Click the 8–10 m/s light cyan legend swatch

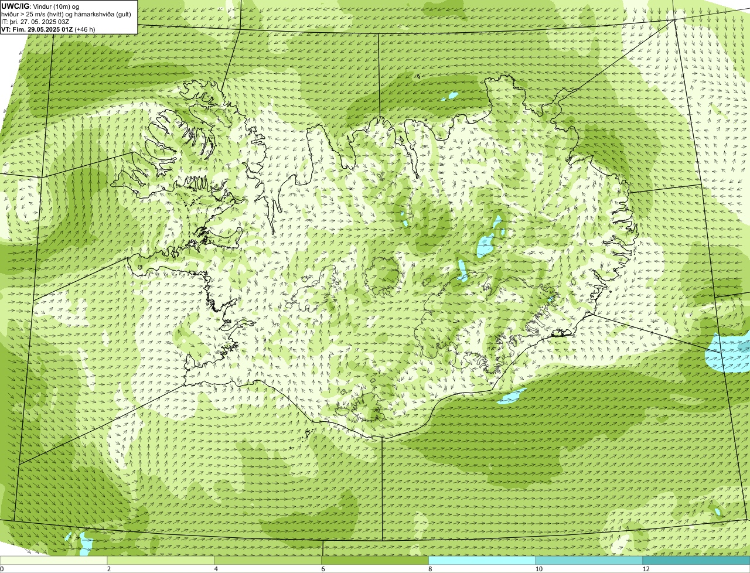coord(482,560)
